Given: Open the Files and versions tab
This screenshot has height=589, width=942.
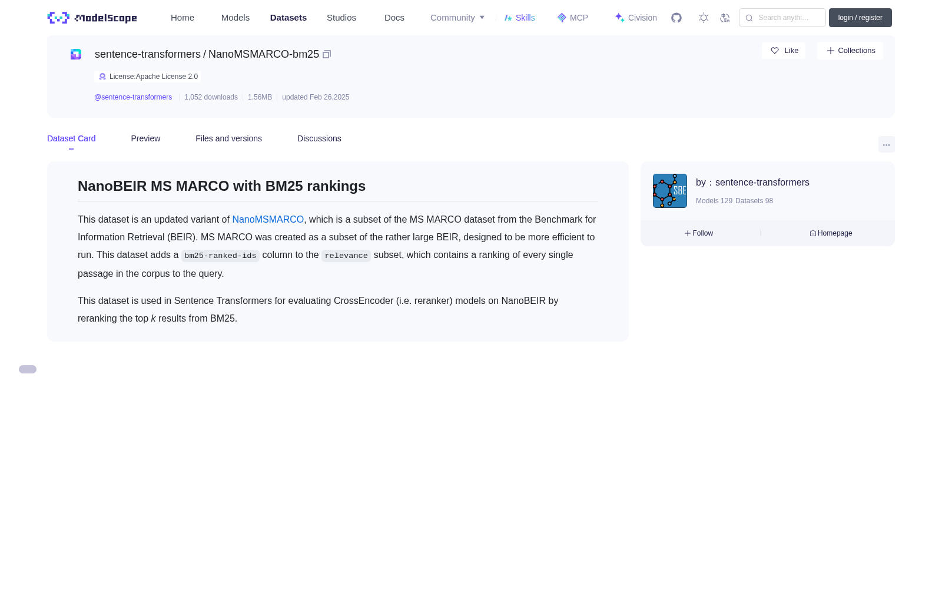Looking at the screenshot, I should [228, 138].
